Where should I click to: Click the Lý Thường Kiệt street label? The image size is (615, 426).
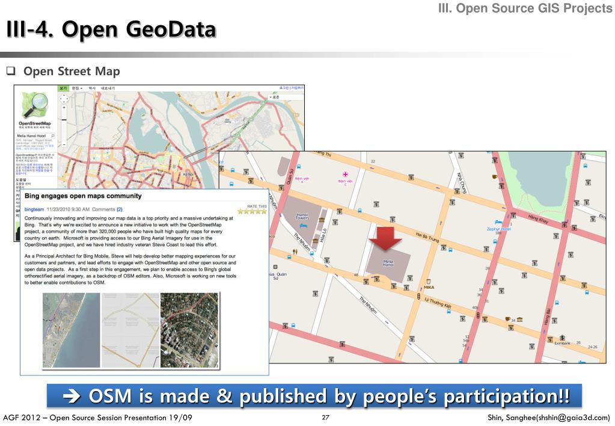pos(438,302)
